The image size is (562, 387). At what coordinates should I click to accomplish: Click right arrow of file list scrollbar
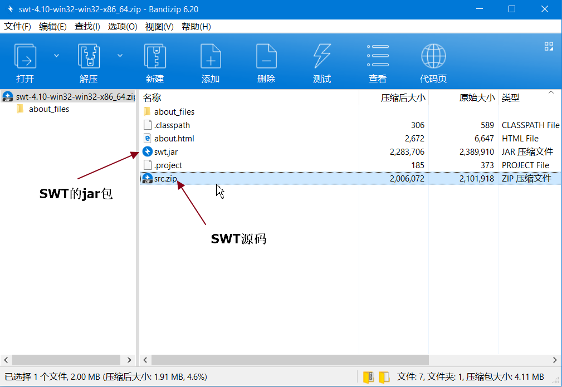[x=555, y=360]
